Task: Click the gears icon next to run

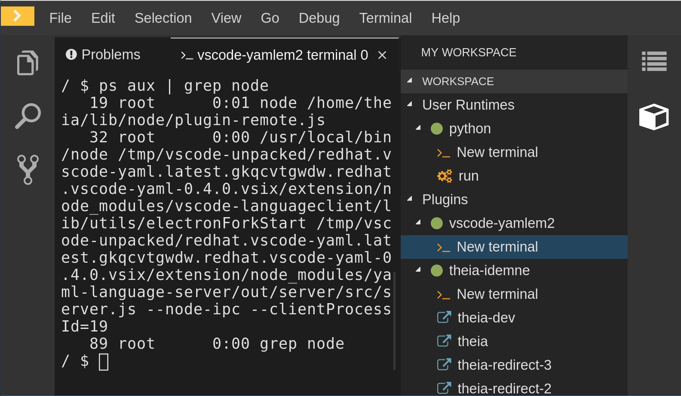Action: [x=445, y=176]
